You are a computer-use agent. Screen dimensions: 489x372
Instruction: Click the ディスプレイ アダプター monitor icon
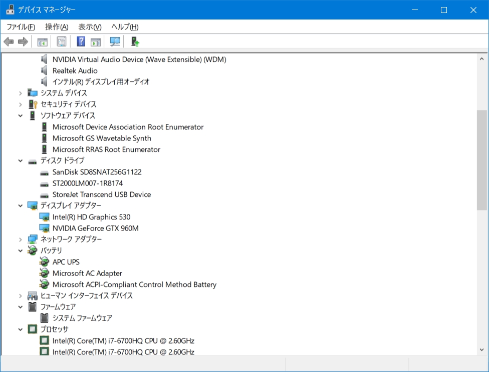click(33, 205)
